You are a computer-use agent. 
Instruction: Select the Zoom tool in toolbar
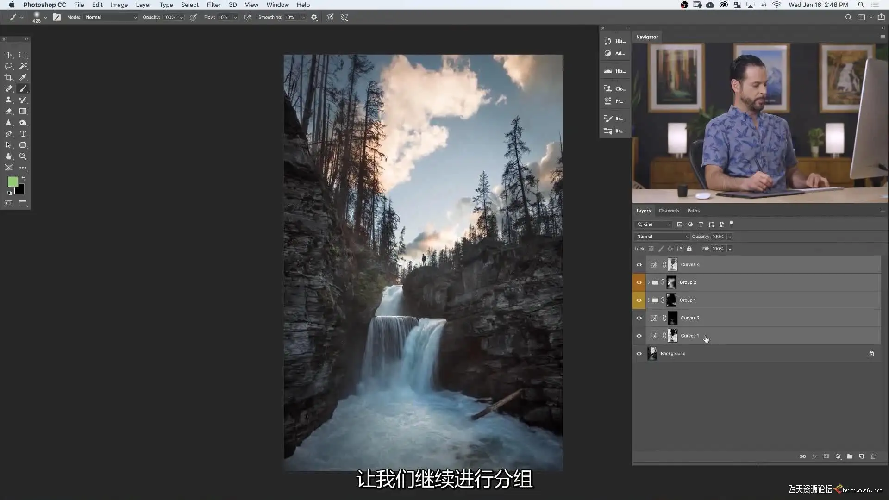coord(23,156)
